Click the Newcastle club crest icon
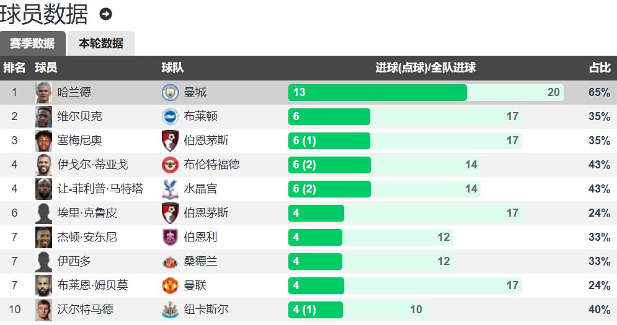617x325 pixels. (x=169, y=310)
